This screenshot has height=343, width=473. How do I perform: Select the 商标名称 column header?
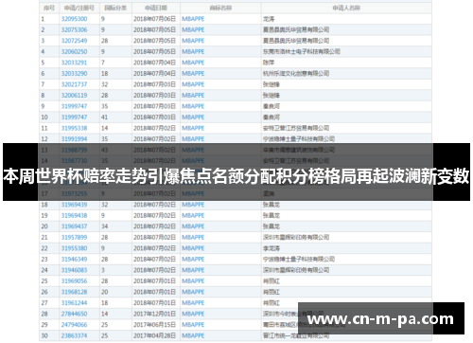(x=220, y=8)
